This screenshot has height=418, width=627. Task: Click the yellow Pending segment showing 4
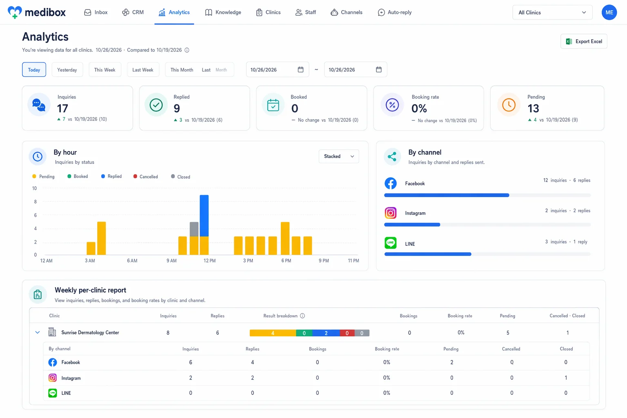point(273,333)
